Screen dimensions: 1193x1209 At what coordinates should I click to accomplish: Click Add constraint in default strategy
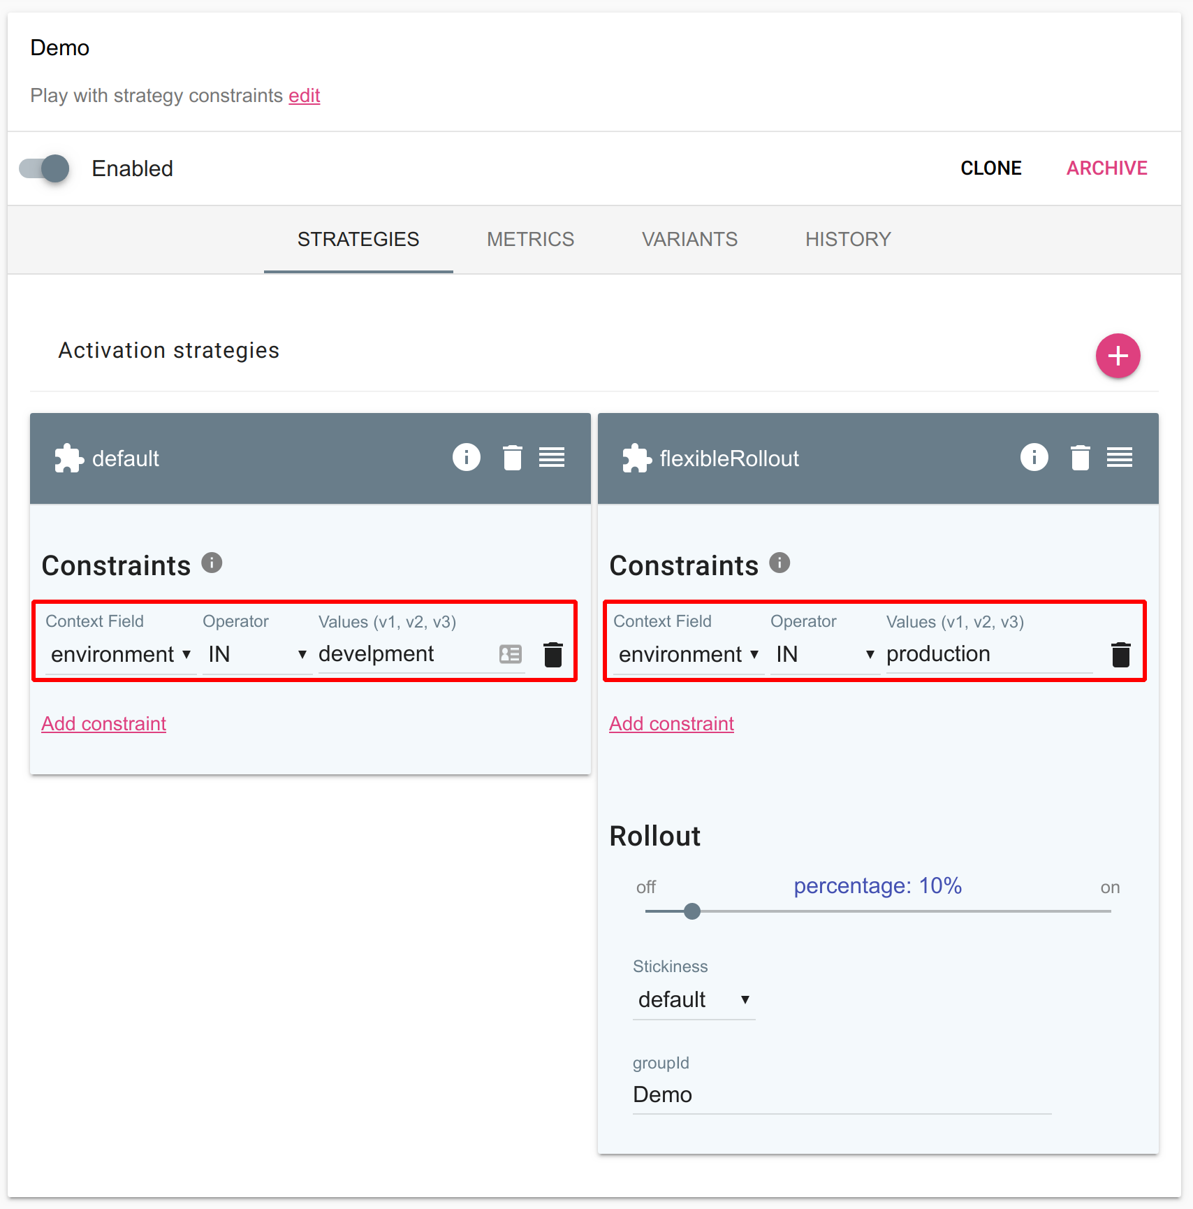click(104, 724)
